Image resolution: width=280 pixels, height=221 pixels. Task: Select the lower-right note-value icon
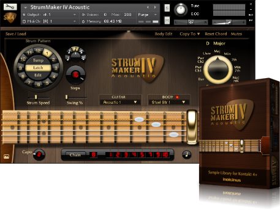tap(83, 58)
